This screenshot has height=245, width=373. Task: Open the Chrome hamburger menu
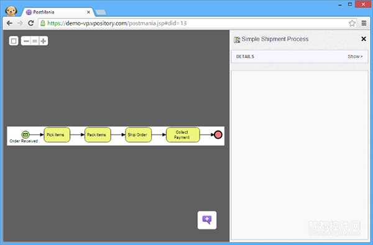(x=364, y=23)
